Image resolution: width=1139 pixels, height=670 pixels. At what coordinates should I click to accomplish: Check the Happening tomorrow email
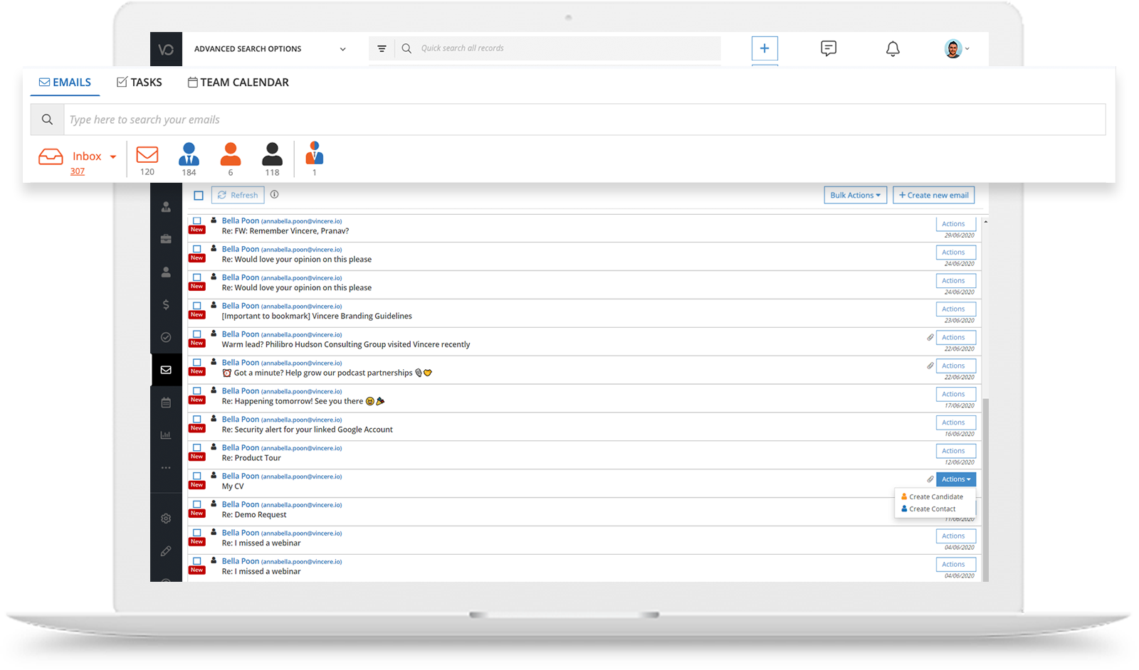pos(197,391)
